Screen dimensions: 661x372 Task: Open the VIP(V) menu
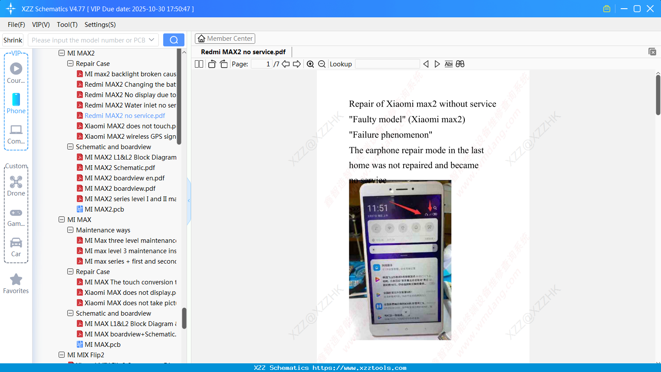41,25
